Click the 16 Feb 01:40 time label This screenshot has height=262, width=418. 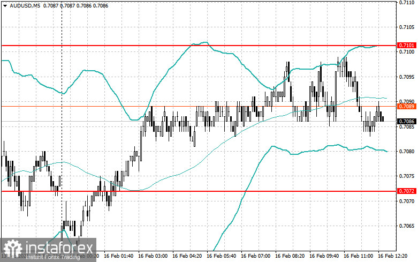(119, 256)
